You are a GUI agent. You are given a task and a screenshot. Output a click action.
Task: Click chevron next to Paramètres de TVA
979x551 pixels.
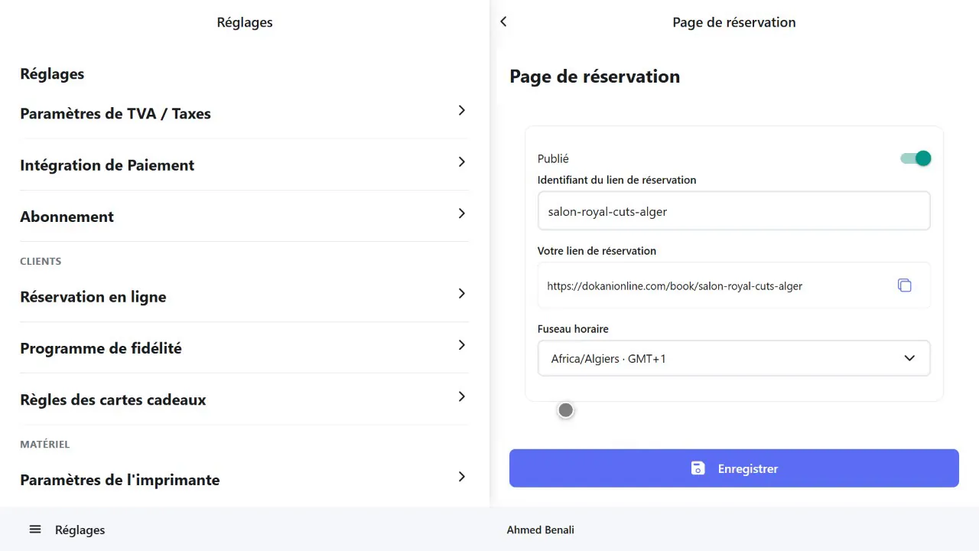click(x=461, y=110)
